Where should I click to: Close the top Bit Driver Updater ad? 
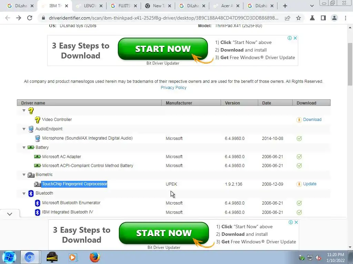(295, 38)
